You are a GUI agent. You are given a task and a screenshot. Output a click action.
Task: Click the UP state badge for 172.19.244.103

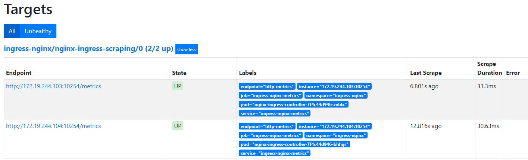(x=178, y=86)
